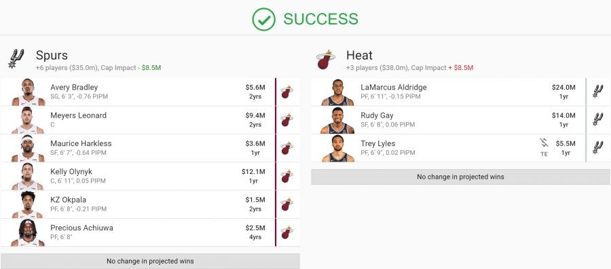Click the Heat team logo in header
This screenshot has height=269, width=611.
click(325, 60)
